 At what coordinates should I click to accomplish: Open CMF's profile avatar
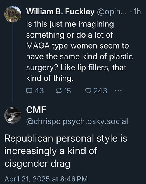pyautogui.click(x=13, y=115)
